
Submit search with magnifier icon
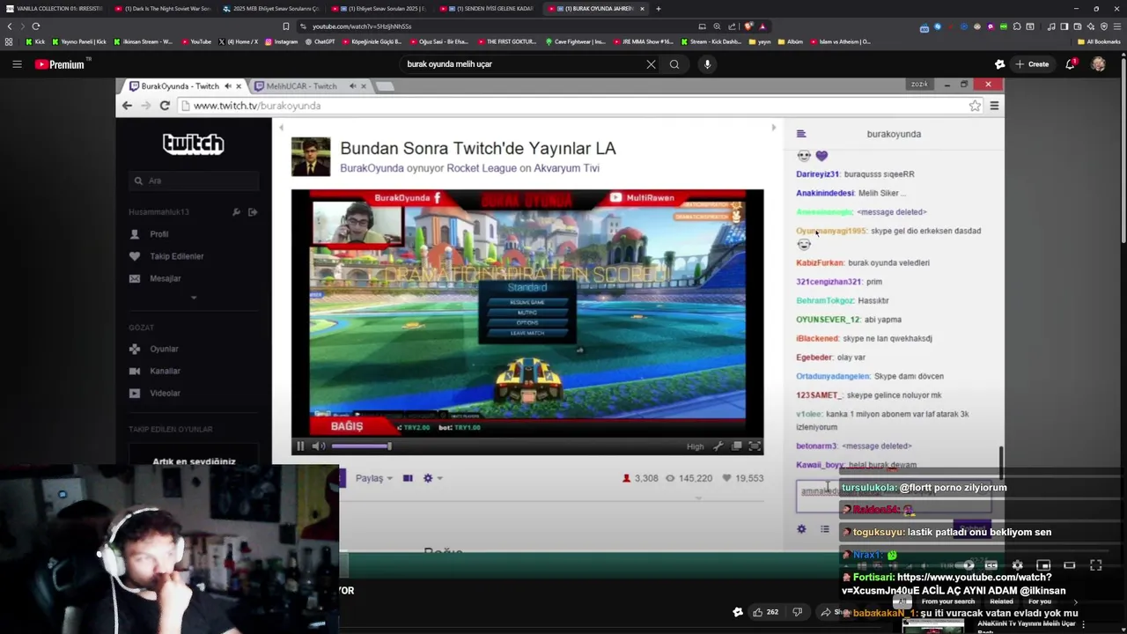(x=674, y=64)
